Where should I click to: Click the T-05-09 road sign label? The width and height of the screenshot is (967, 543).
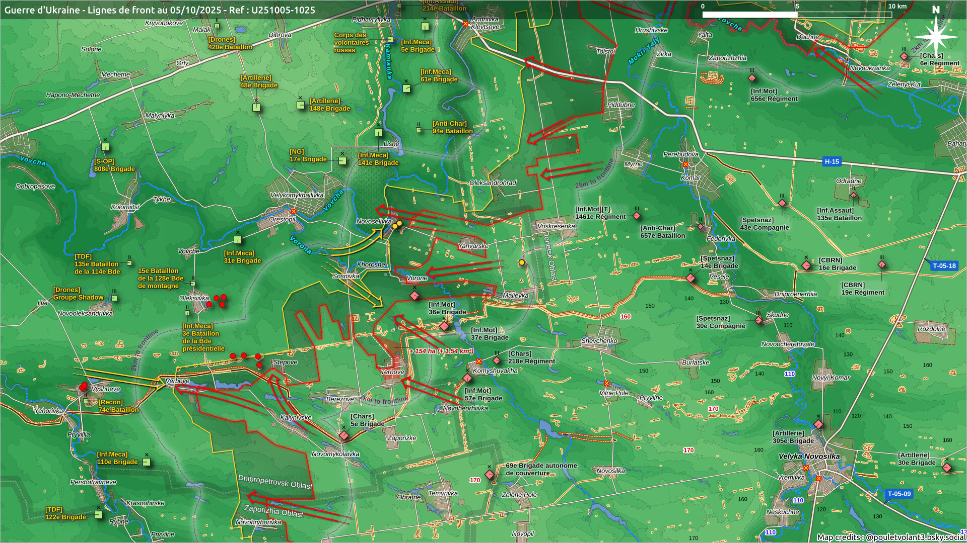point(899,494)
